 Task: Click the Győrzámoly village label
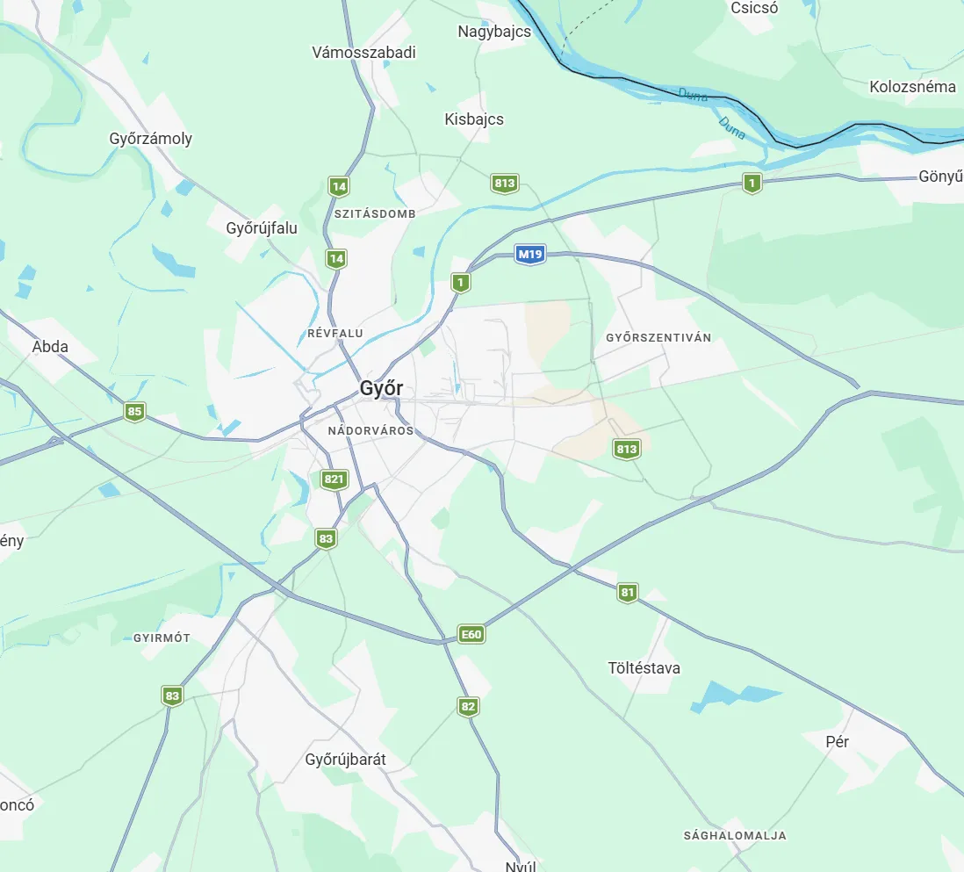[151, 139]
